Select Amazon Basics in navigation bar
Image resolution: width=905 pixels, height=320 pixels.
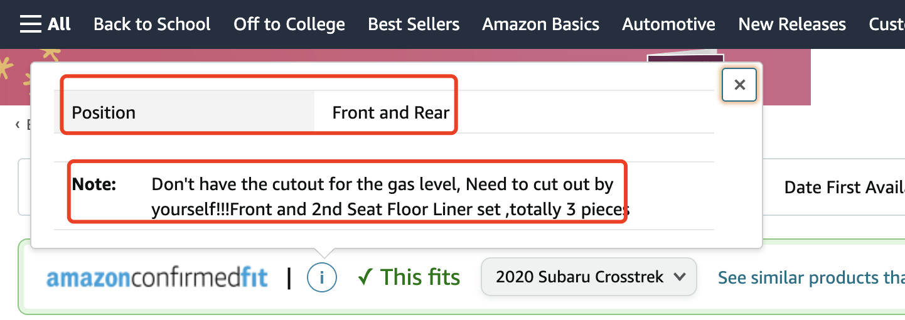pyautogui.click(x=540, y=24)
